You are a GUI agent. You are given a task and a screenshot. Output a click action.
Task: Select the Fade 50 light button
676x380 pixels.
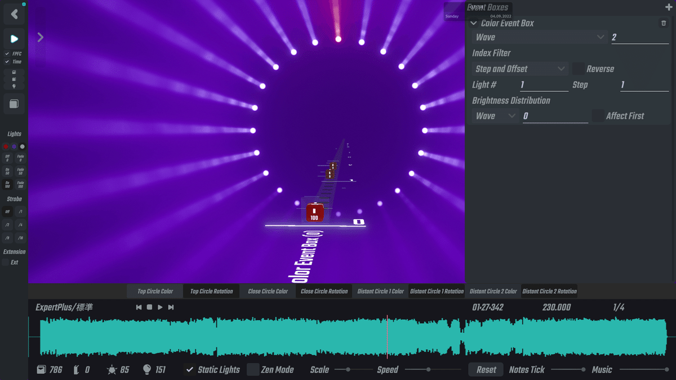tap(20, 172)
